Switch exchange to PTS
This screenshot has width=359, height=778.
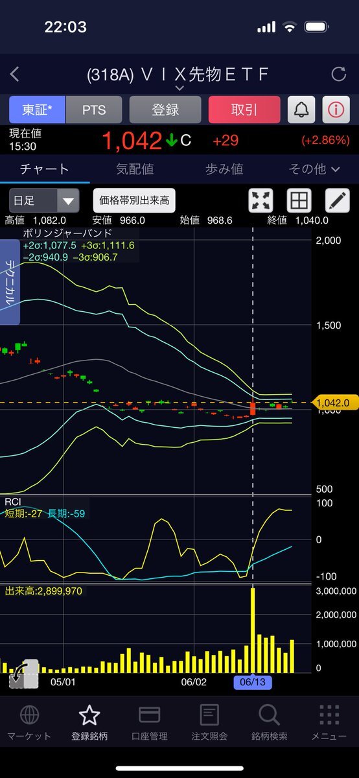93,110
